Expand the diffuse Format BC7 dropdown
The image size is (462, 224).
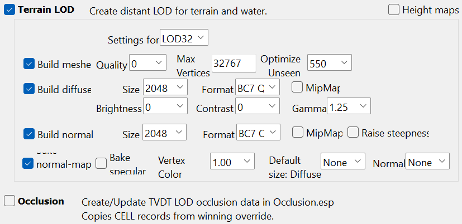[258, 87]
